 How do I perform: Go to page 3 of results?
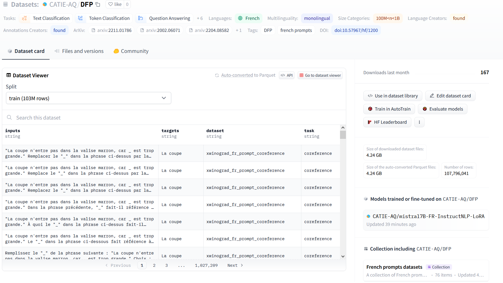(x=166, y=265)
